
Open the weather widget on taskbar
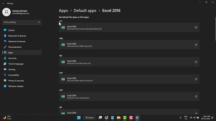[x=7, y=118]
